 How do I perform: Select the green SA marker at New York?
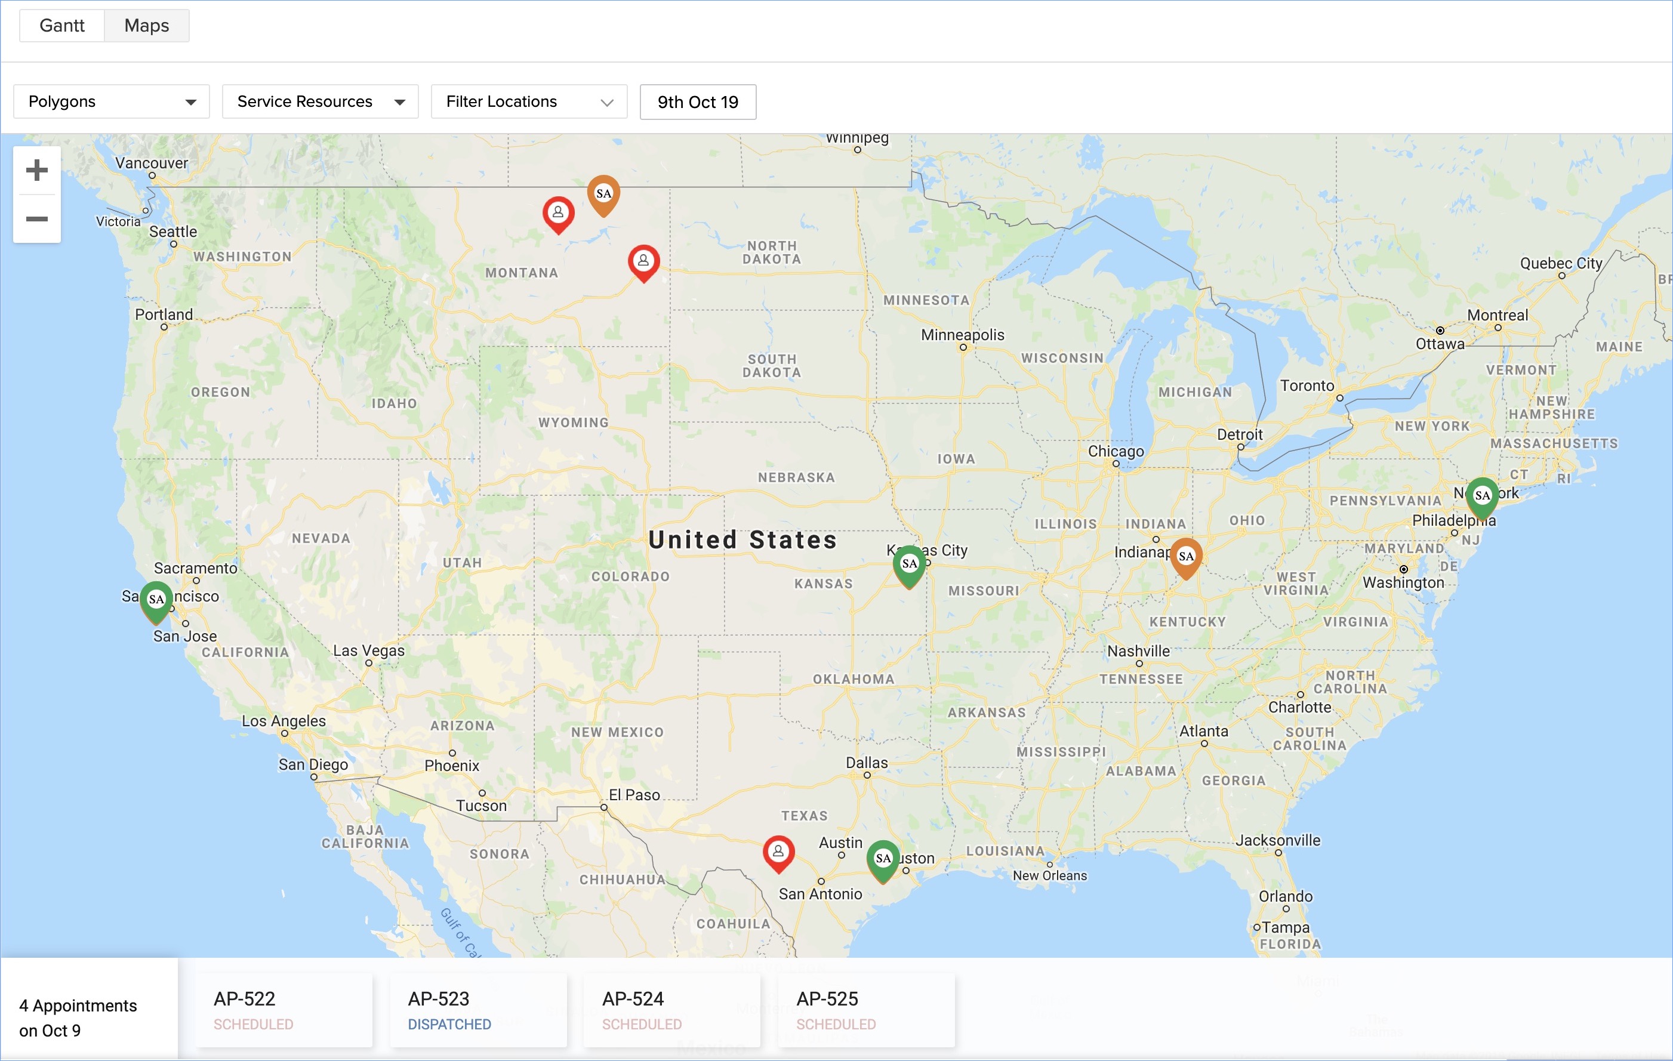click(x=1481, y=497)
